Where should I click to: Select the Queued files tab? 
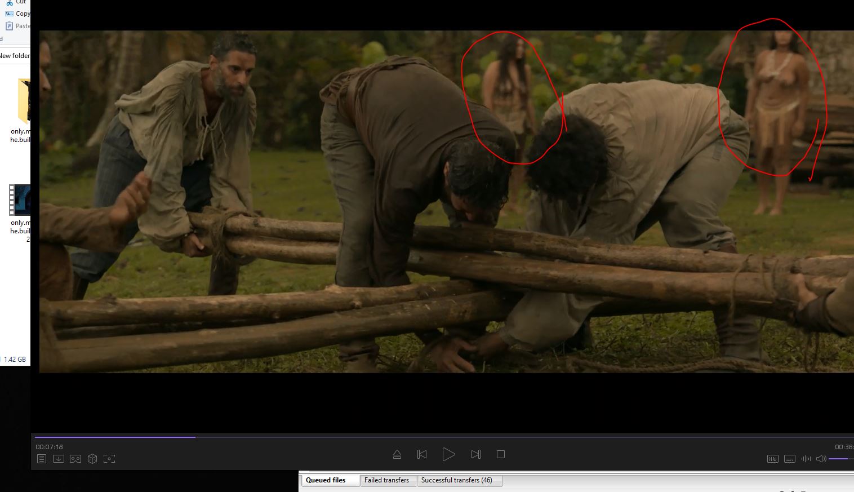click(326, 480)
